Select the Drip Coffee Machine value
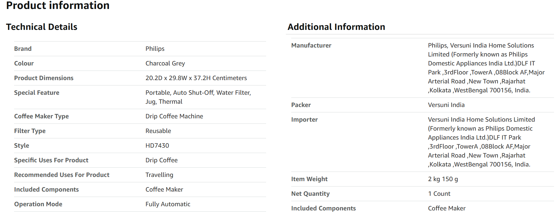This screenshot has width=560, height=214. click(174, 116)
